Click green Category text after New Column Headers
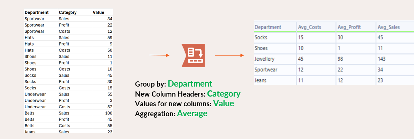Screen dimensions: 414x139 (224, 93)
